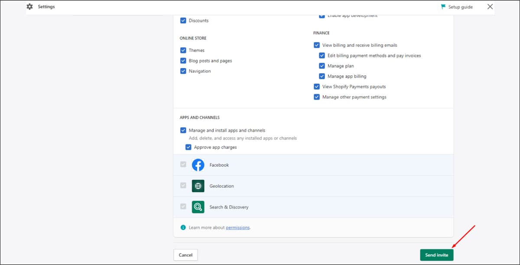Uncheck the Themes checkbox
This screenshot has height=265, width=520.
tap(183, 50)
